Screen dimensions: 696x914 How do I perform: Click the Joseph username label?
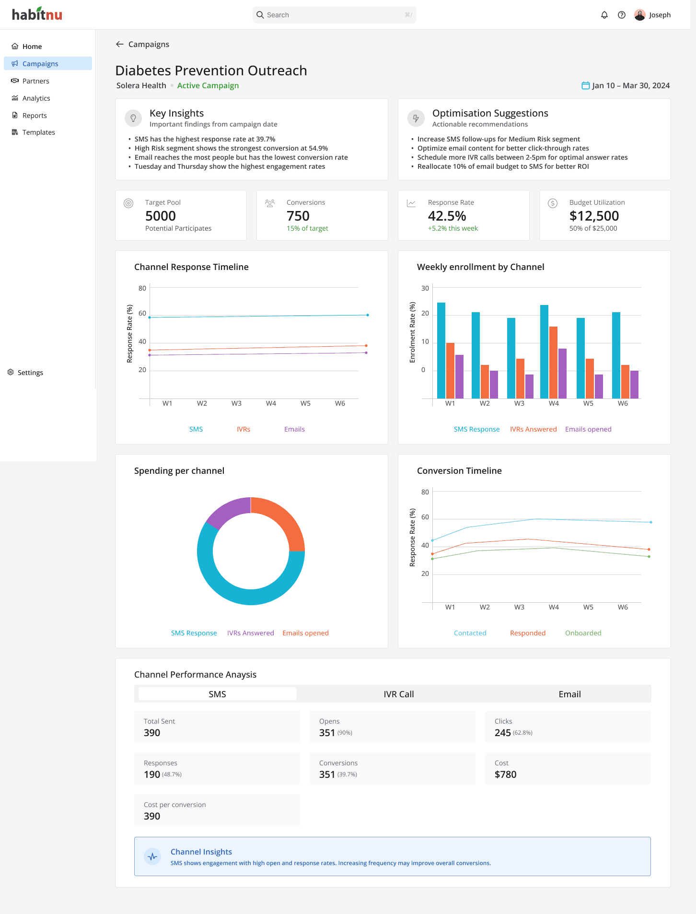coord(660,15)
